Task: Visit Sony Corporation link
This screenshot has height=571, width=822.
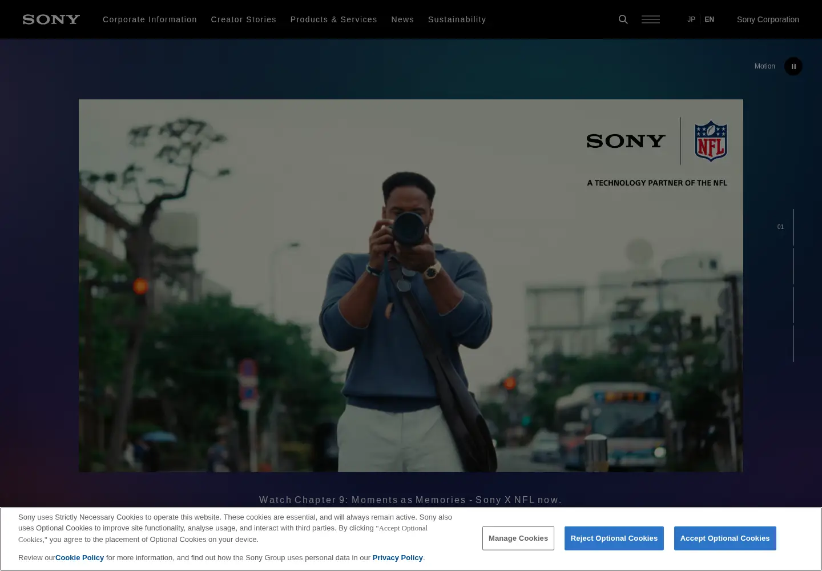Action: point(768,19)
